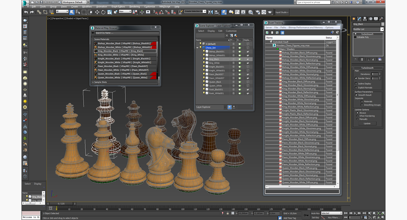The image size is (407, 220).
Task: Open the reference coordinate View dropdown
Action: (x=125, y=12)
